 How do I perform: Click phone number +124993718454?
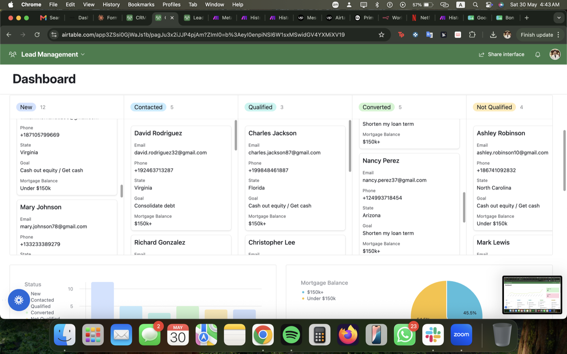tap(382, 198)
